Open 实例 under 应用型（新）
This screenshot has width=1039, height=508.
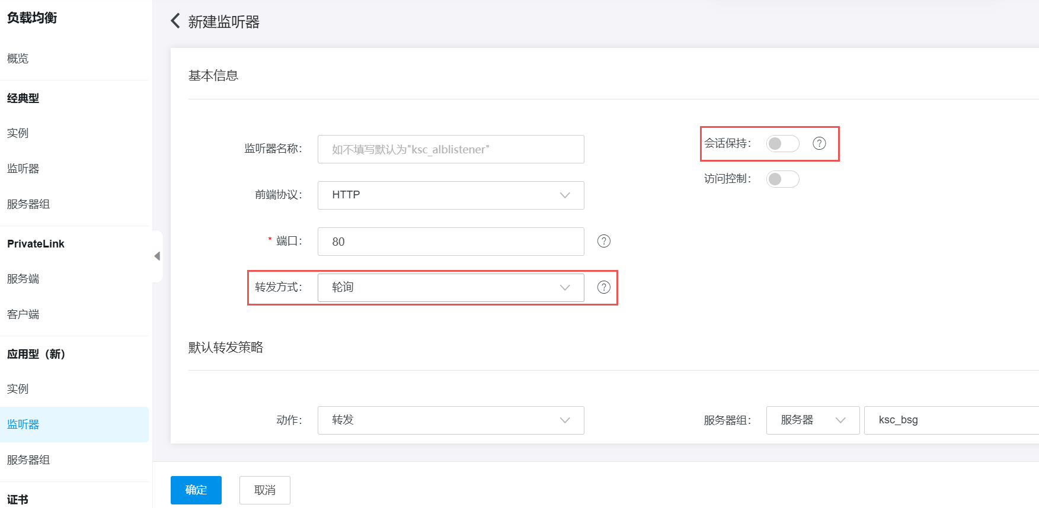[18, 389]
